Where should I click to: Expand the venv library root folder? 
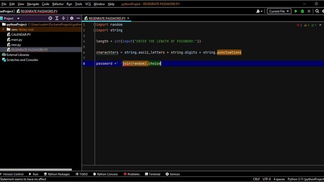pos(3,29)
